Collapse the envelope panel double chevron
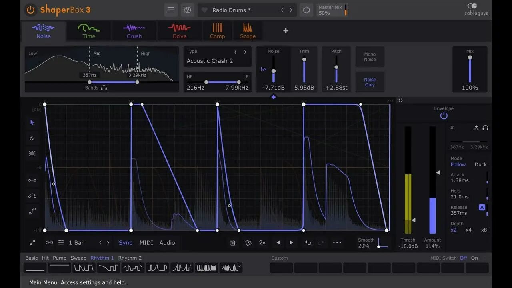Viewport: 512px width, 288px height. tap(400, 100)
